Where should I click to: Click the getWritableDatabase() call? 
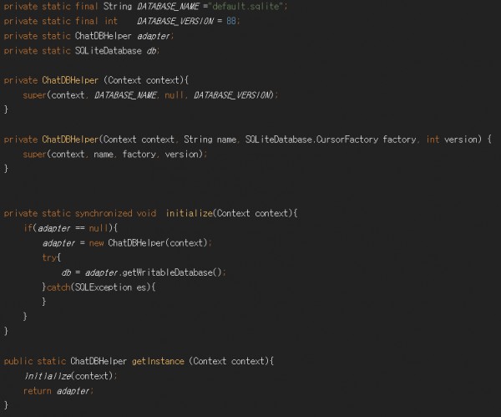(172, 272)
